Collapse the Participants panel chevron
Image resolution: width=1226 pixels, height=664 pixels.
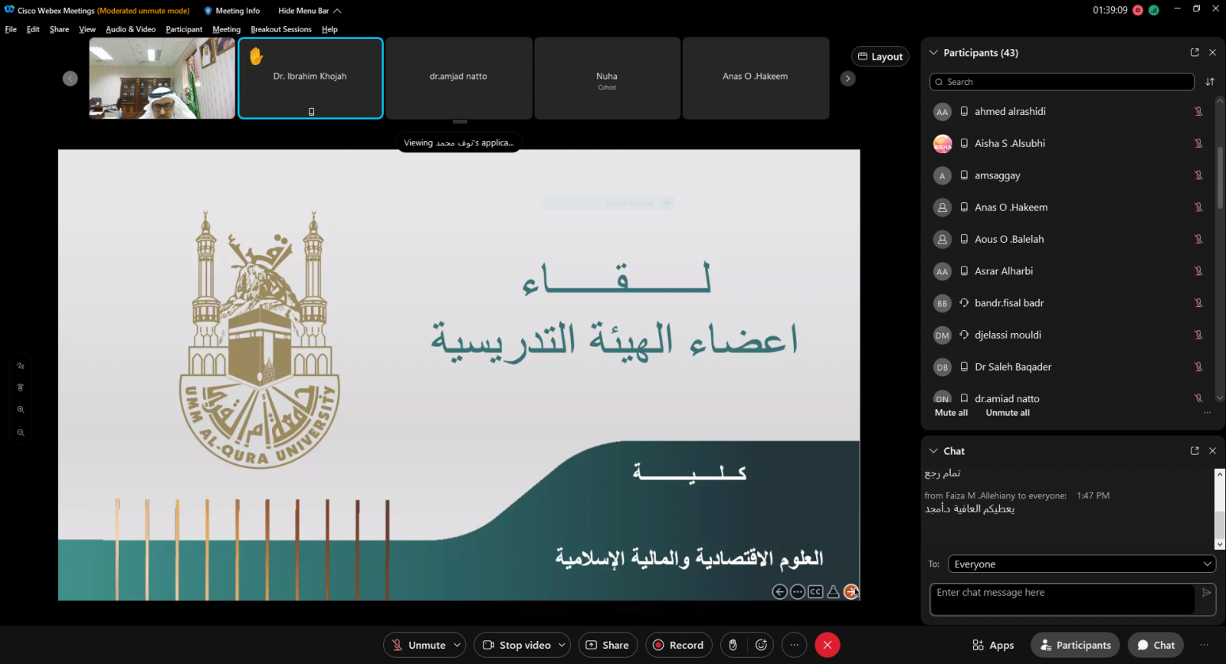click(x=933, y=53)
